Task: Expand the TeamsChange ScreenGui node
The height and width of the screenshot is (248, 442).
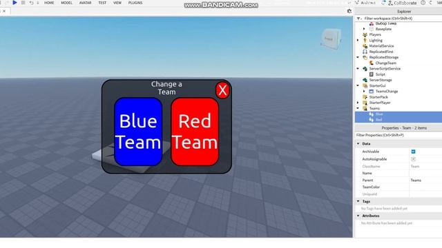Action: pos(364,91)
